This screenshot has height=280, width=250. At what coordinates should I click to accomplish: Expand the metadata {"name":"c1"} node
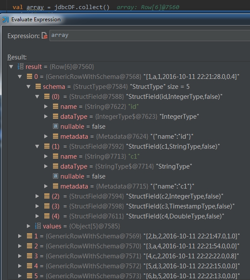pyautogui.click(x=46, y=186)
